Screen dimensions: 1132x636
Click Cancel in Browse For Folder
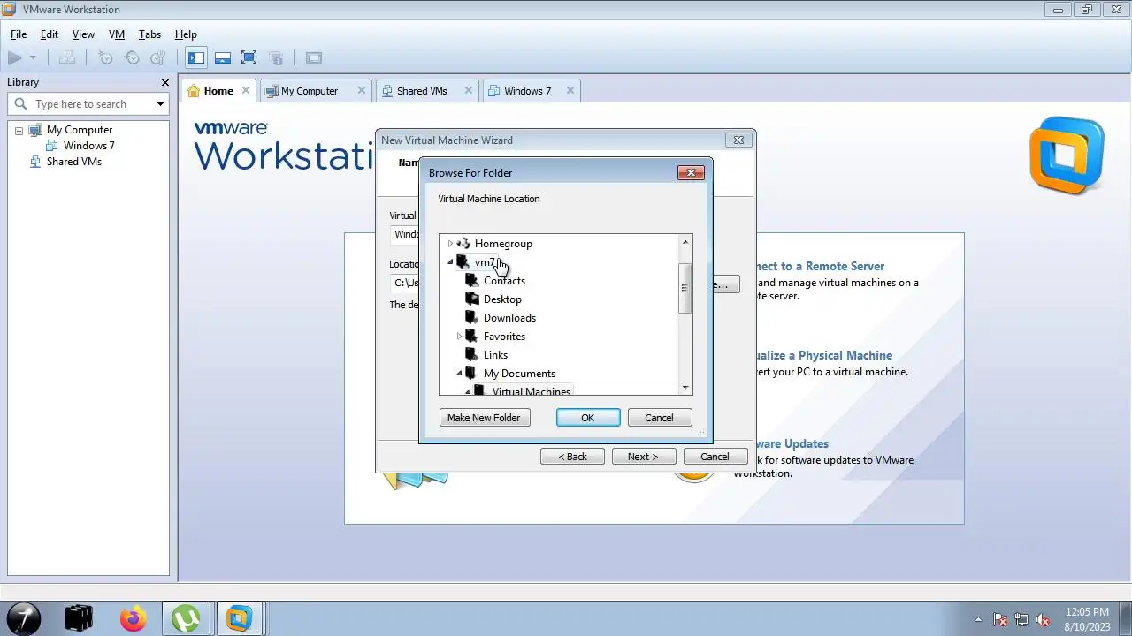659,418
